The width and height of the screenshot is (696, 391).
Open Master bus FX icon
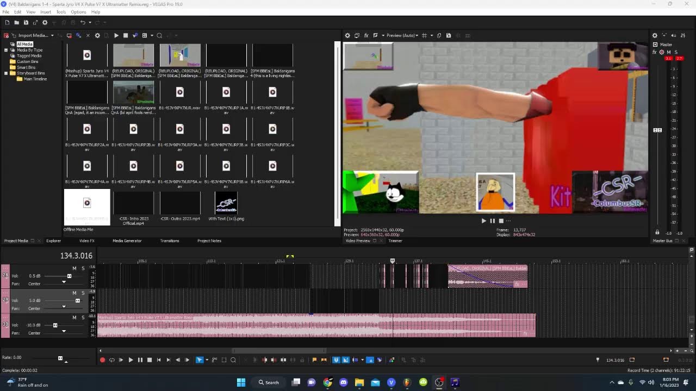[655, 52]
